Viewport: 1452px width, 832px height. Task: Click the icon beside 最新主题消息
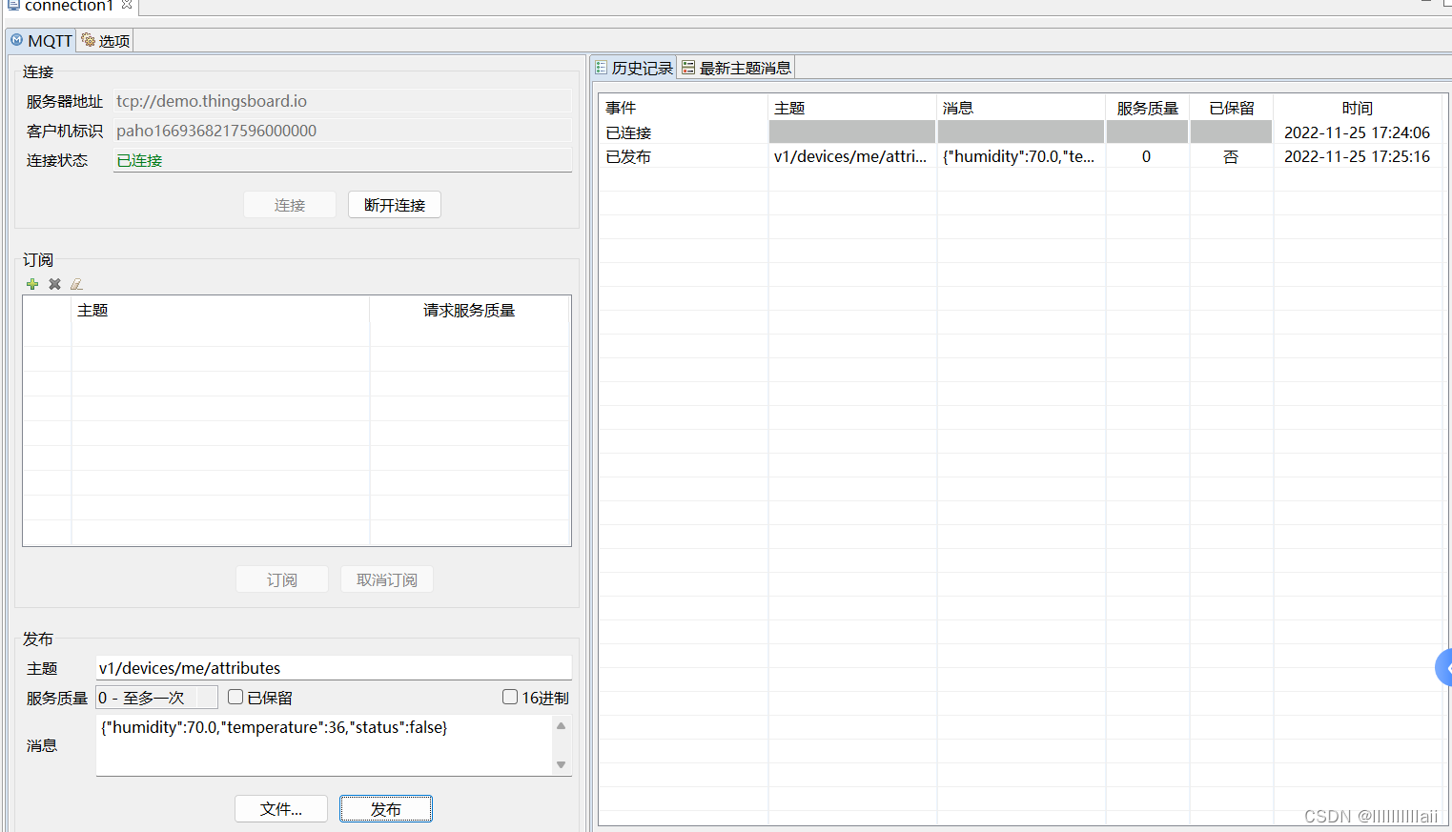[x=687, y=67]
